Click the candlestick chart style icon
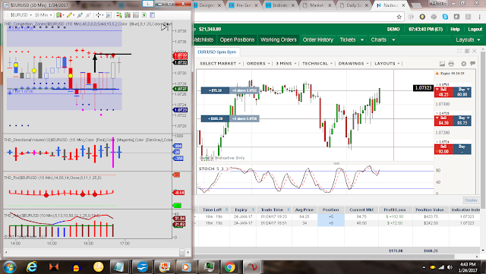Viewport: 486px width, 274px height. tap(58, 15)
